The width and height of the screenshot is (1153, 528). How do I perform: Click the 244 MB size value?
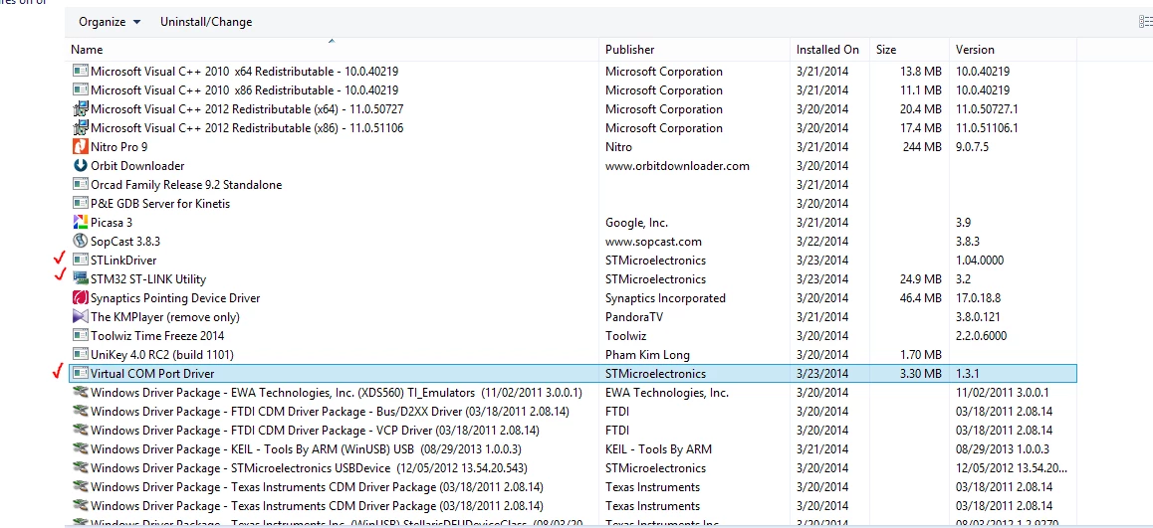pyautogui.click(x=922, y=147)
